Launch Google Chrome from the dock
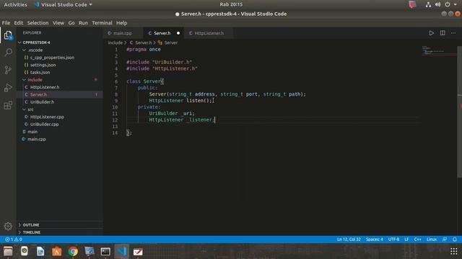Viewport: 462px width, 259px height. [x=73, y=251]
